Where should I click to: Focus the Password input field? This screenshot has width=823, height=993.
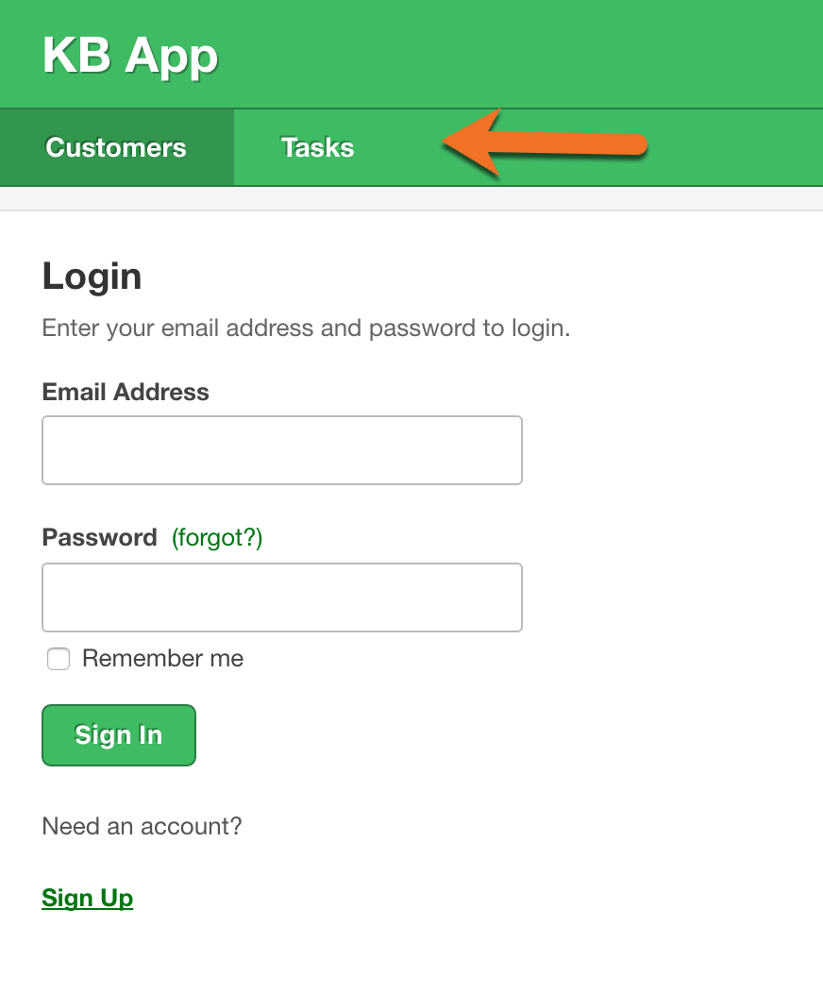coord(281,597)
